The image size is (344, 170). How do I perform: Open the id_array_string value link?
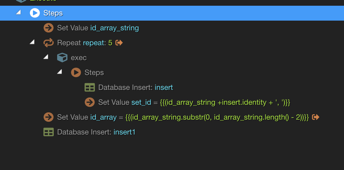pos(114,28)
